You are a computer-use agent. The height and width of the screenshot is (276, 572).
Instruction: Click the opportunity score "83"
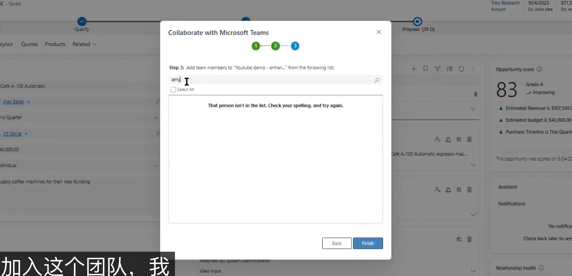click(x=507, y=90)
